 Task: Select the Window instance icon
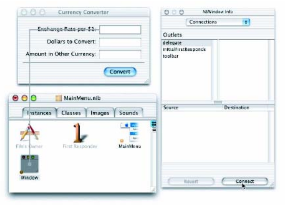click(30, 164)
